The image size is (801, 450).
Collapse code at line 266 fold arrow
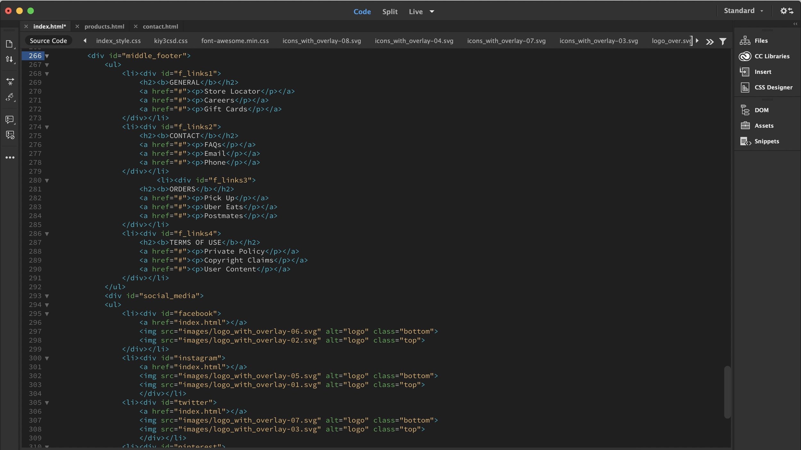point(47,56)
